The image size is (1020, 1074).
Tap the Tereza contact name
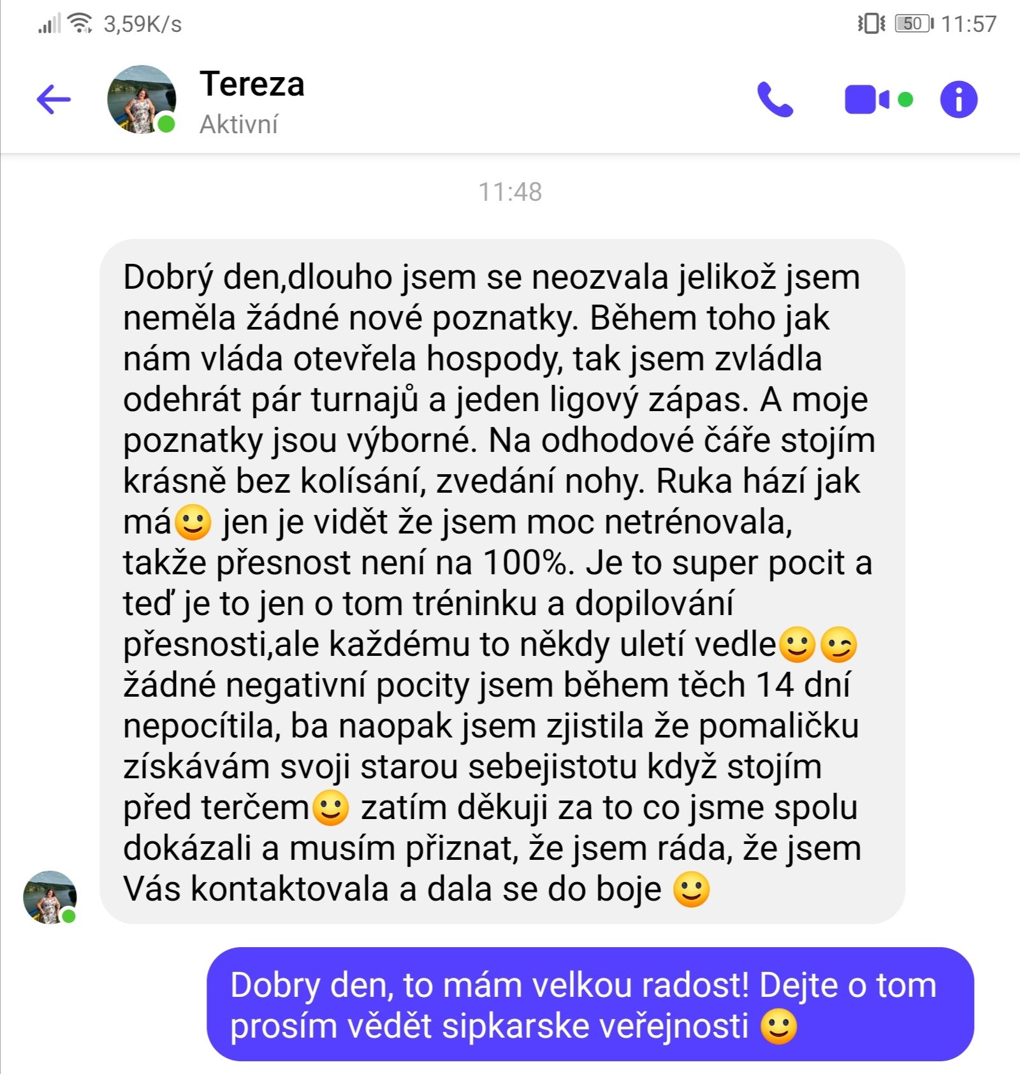click(x=252, y=83)
